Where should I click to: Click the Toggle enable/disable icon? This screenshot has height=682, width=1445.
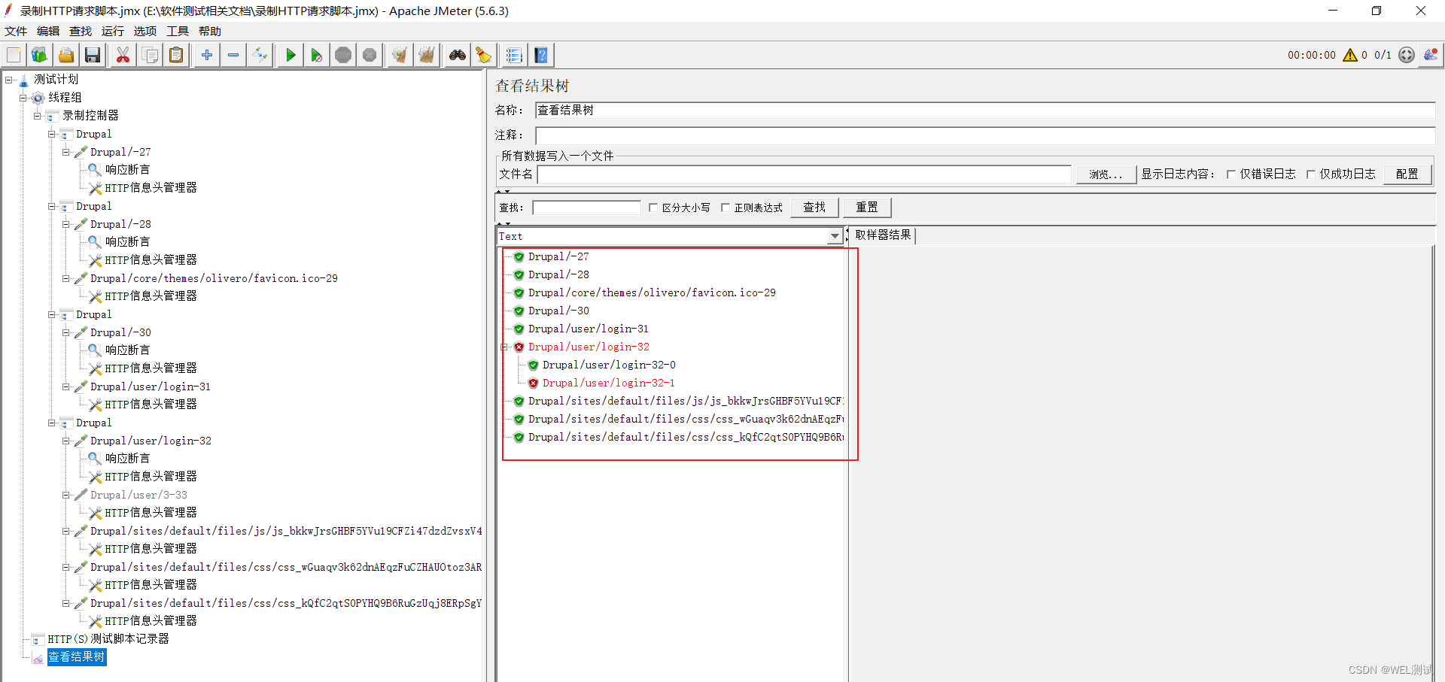click(260, 55)
